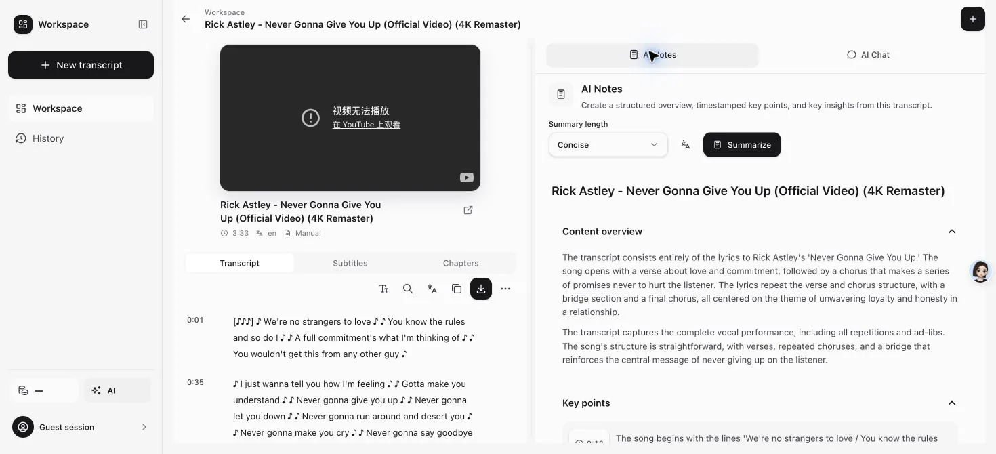
Task: Click the transcript translate icon
Action: click(x=432, y=289)
